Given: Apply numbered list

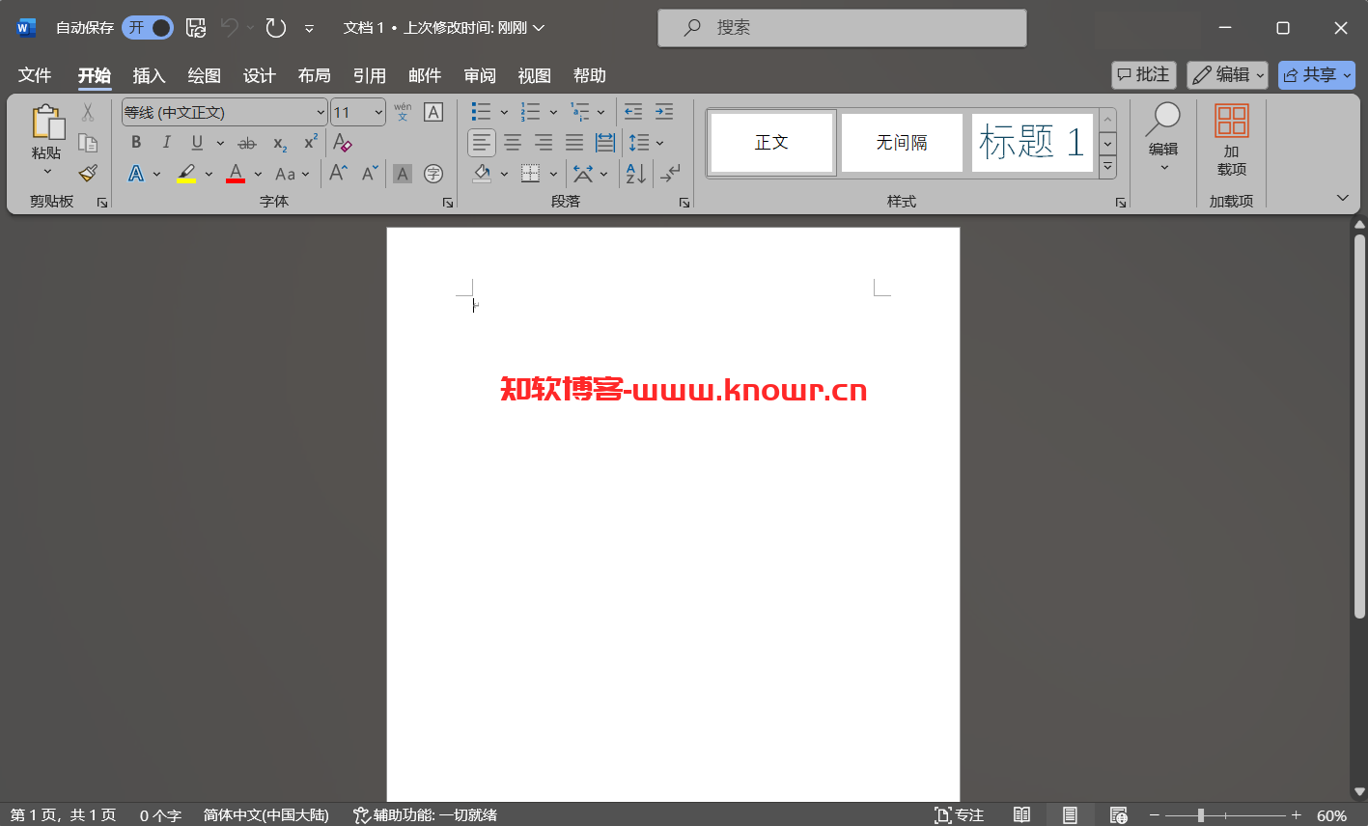Looking at the screenshot, I should [530, 112].
